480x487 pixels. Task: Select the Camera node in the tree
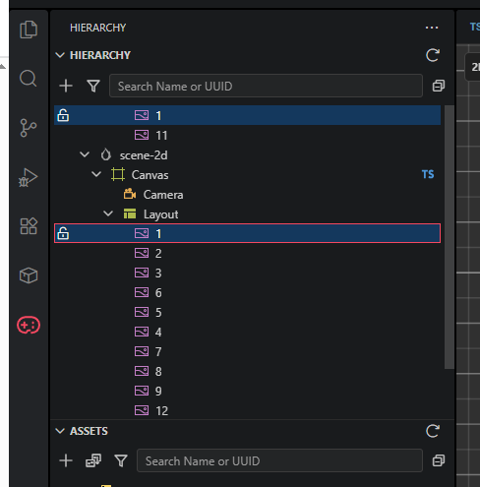(163, 195)
